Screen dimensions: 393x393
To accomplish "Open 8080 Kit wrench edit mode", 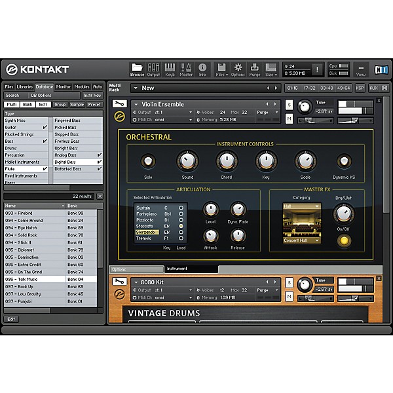I will [120, 282].
